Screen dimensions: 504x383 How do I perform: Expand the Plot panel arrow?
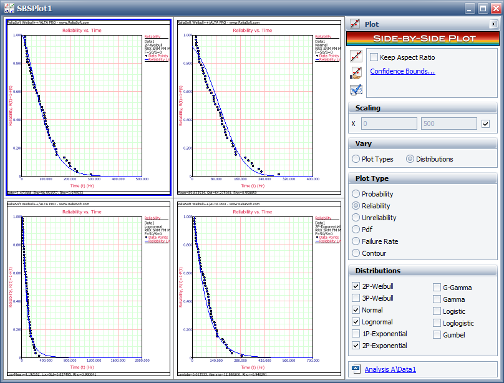[x=493, y=24]
